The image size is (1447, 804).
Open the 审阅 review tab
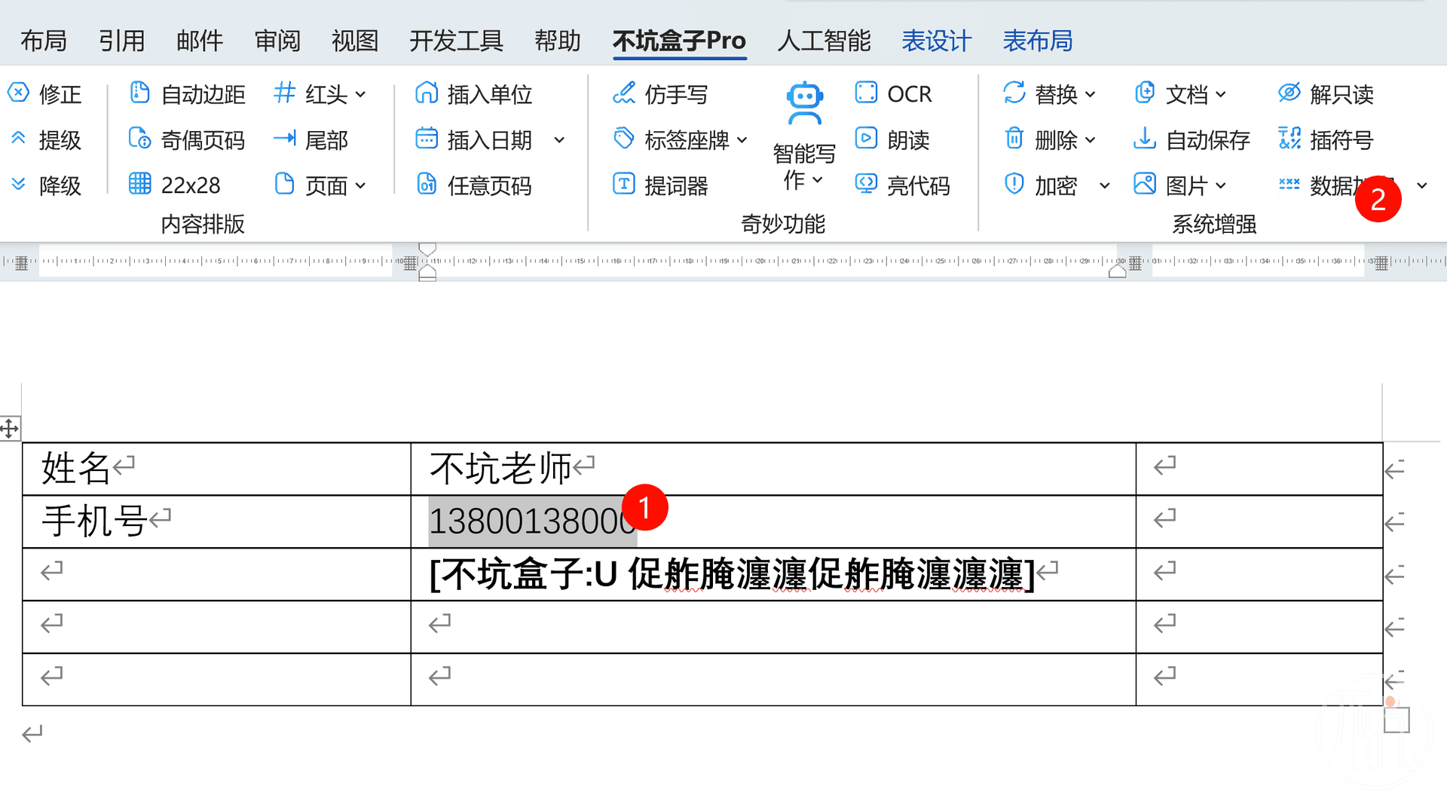[277, 41]
